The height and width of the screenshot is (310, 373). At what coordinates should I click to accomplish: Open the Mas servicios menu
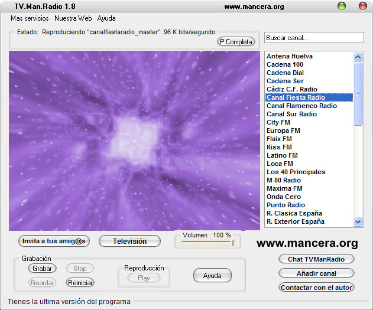[x=30, y=18]
